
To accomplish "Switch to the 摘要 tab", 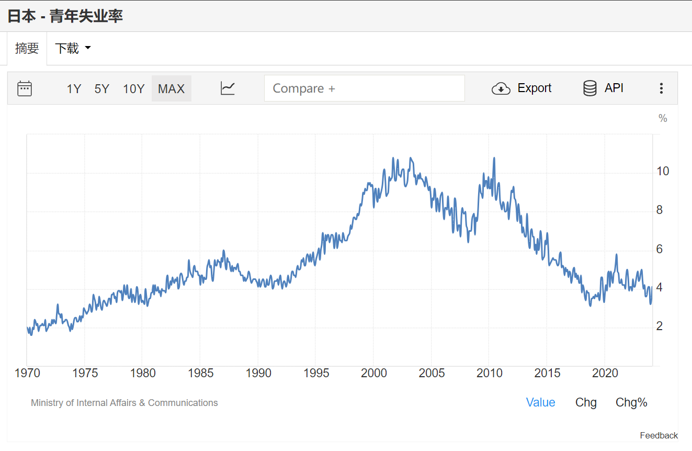I will pyautogui.click(x=27, y=49).
